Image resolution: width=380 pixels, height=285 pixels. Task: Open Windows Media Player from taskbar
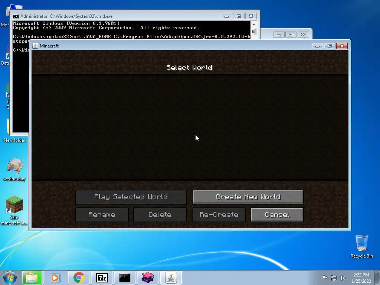point(55,278)
